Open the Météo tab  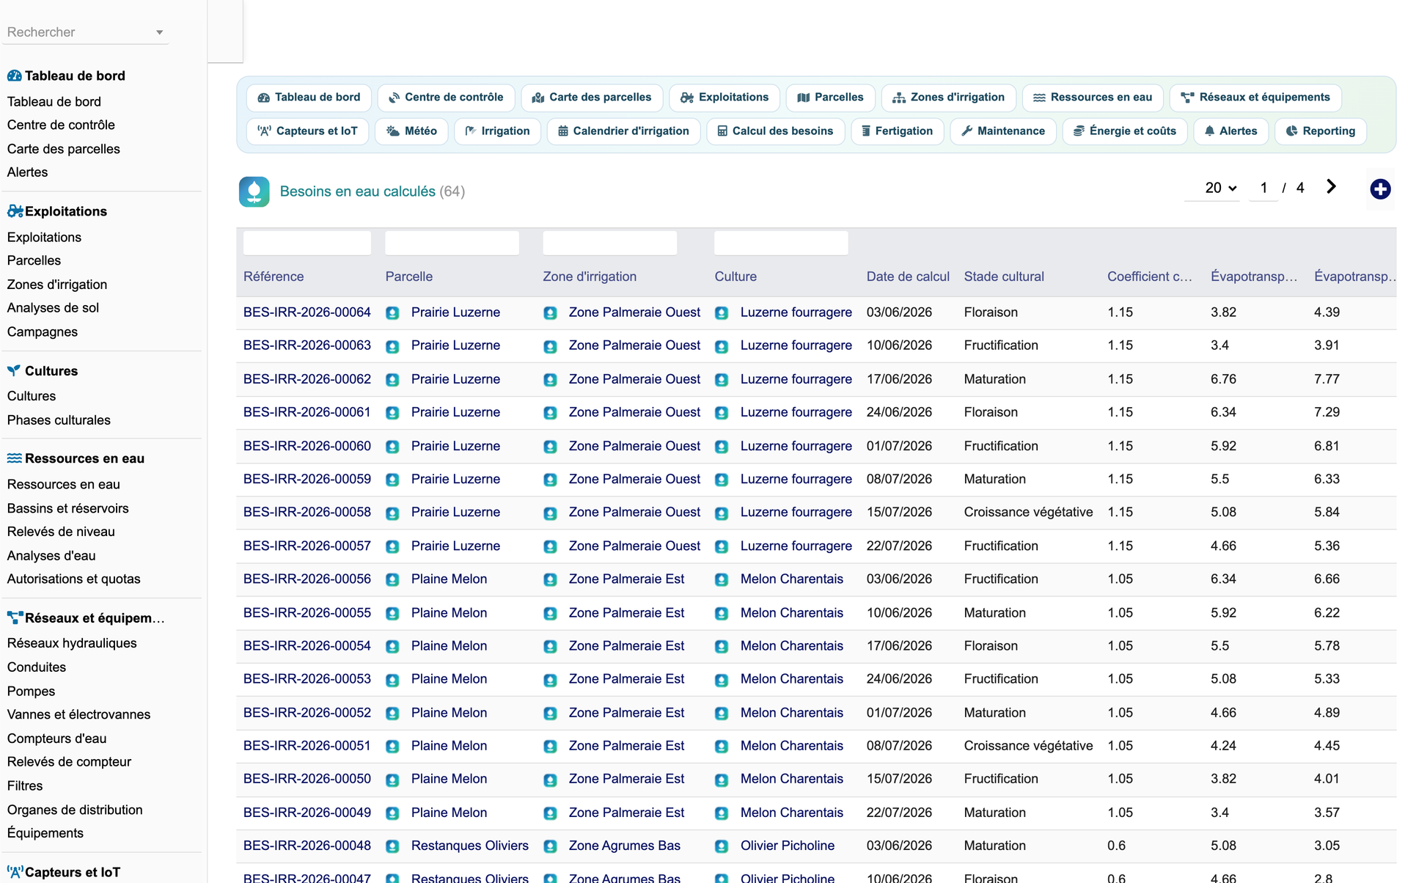tap(411, 131)
